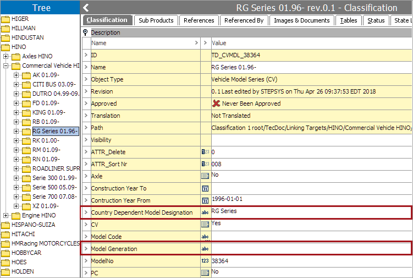
Task: Click the list icon in the CV row
Action: click(x=205, y=225)
